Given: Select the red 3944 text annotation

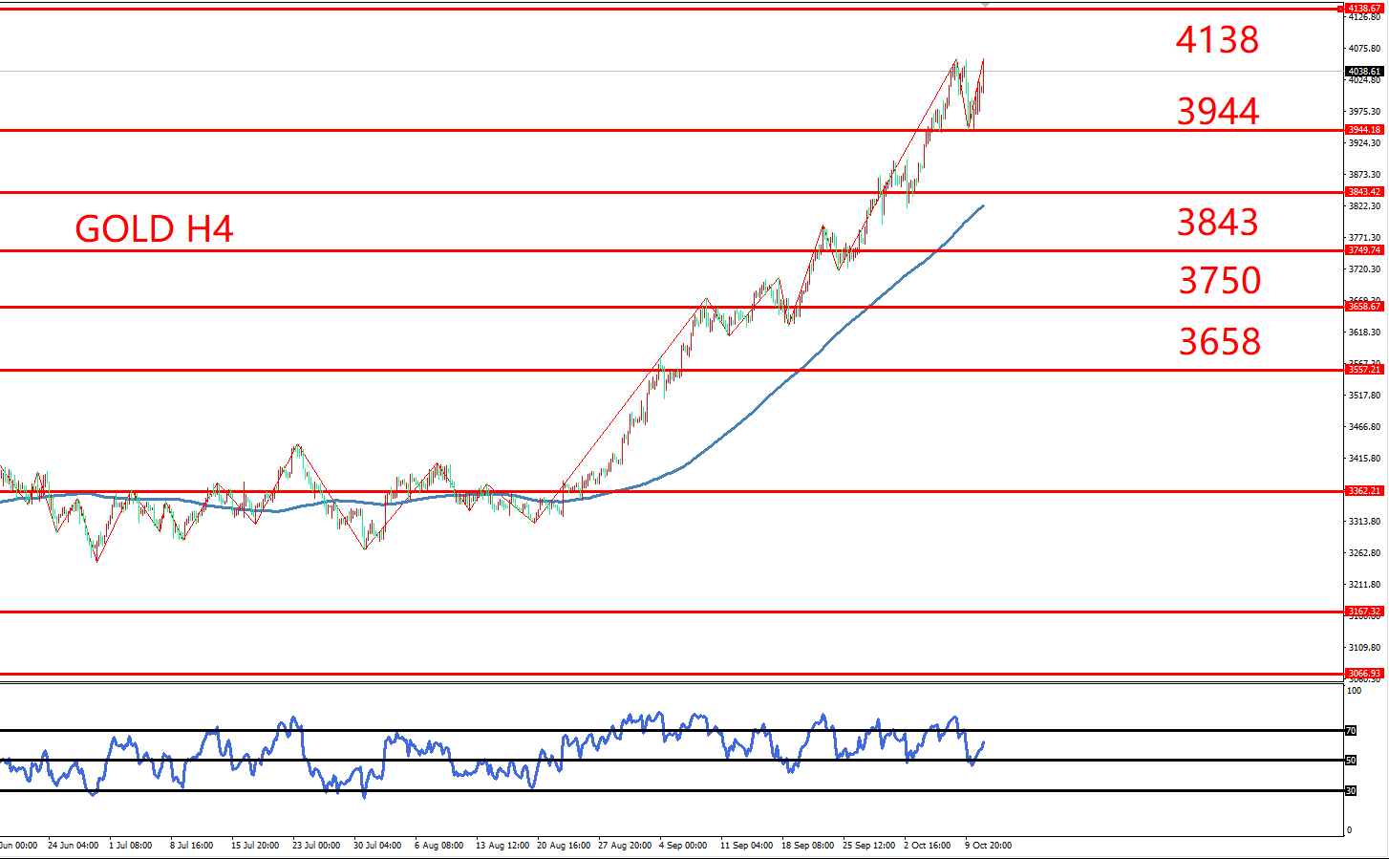Looking at the screenshot, I should point(1217,112).
